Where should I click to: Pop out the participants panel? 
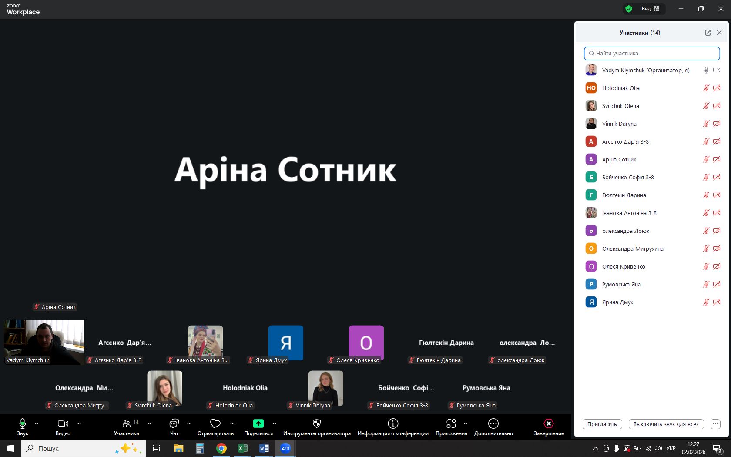tap(708, 33)
